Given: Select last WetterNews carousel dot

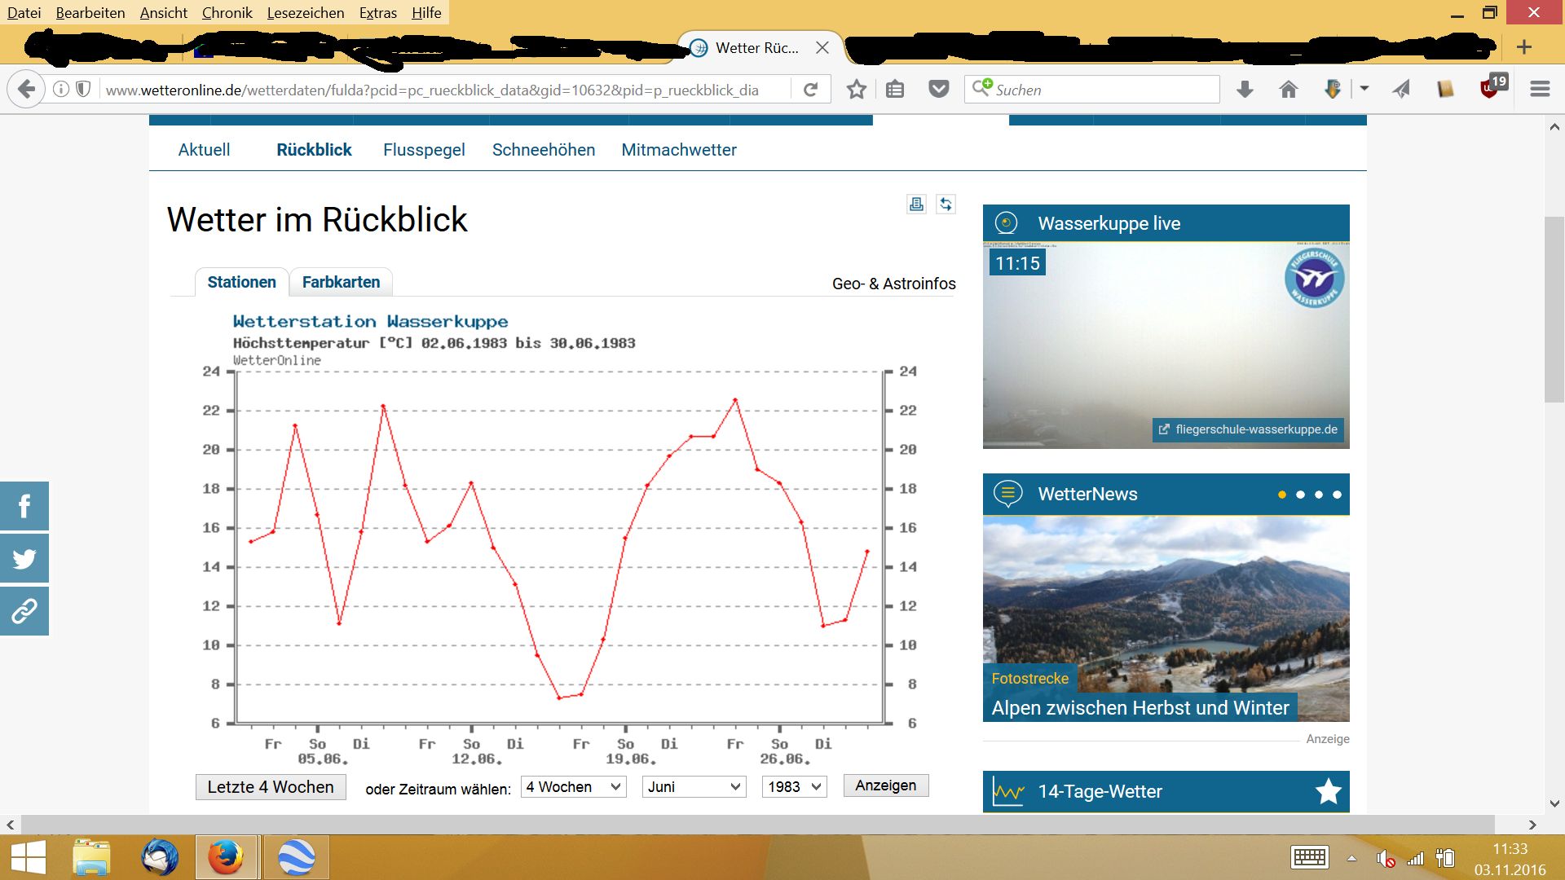Looking at the screenshot, I should (1337, 495).
